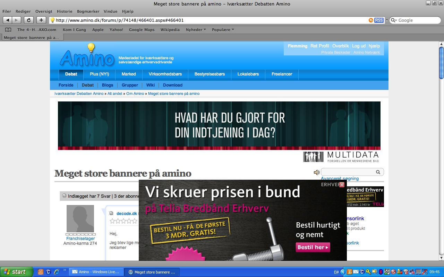Viewport: 444px width, 277px height.
Task: Click the magnifier icon in site search box
Action: pos(378,172)
